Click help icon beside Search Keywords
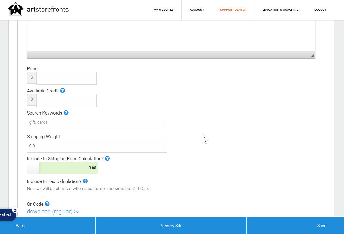The width and height of the screenshot is (344, 234). point(66,113)
